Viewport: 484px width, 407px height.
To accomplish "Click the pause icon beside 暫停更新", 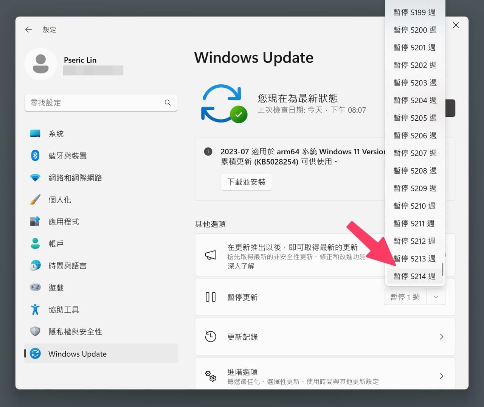I will coord(211,297).
